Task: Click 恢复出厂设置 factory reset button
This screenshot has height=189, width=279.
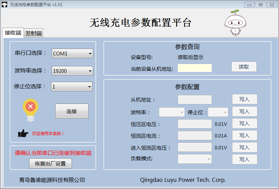Action: pos(50,163)
